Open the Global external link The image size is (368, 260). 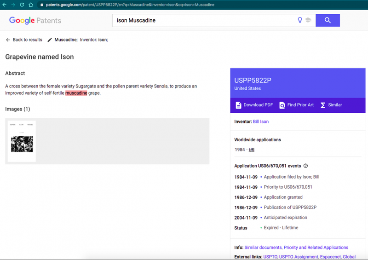349,257
